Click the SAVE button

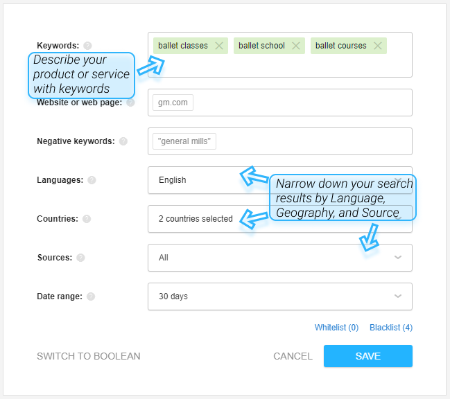pos(368,356)
